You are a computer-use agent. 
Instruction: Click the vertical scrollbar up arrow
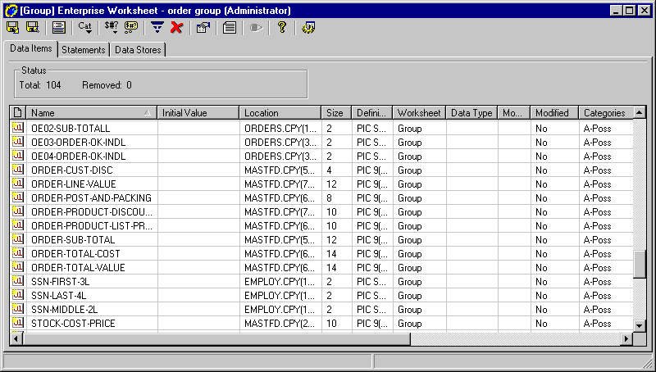[x=640, y=112]
